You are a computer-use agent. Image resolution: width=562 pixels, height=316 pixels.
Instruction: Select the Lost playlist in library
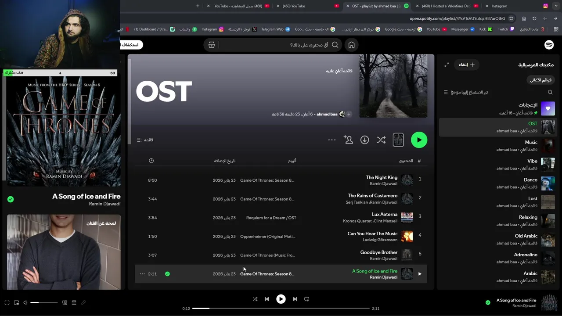tap(498, 202)
